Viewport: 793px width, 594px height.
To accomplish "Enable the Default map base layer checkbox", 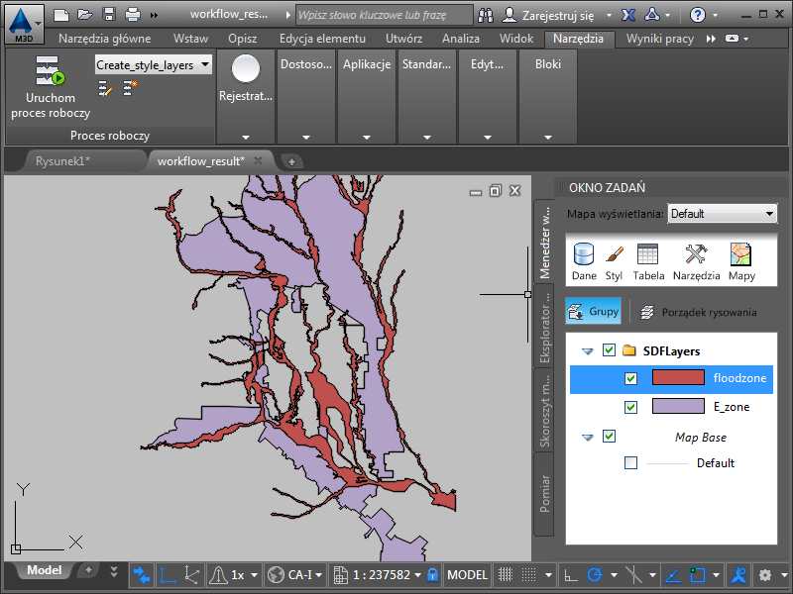I will (631, 463).
